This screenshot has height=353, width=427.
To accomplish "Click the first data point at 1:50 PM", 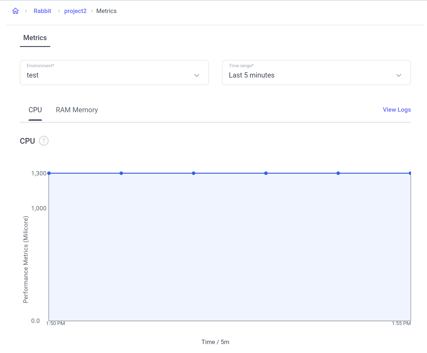I will coord(49,173).
